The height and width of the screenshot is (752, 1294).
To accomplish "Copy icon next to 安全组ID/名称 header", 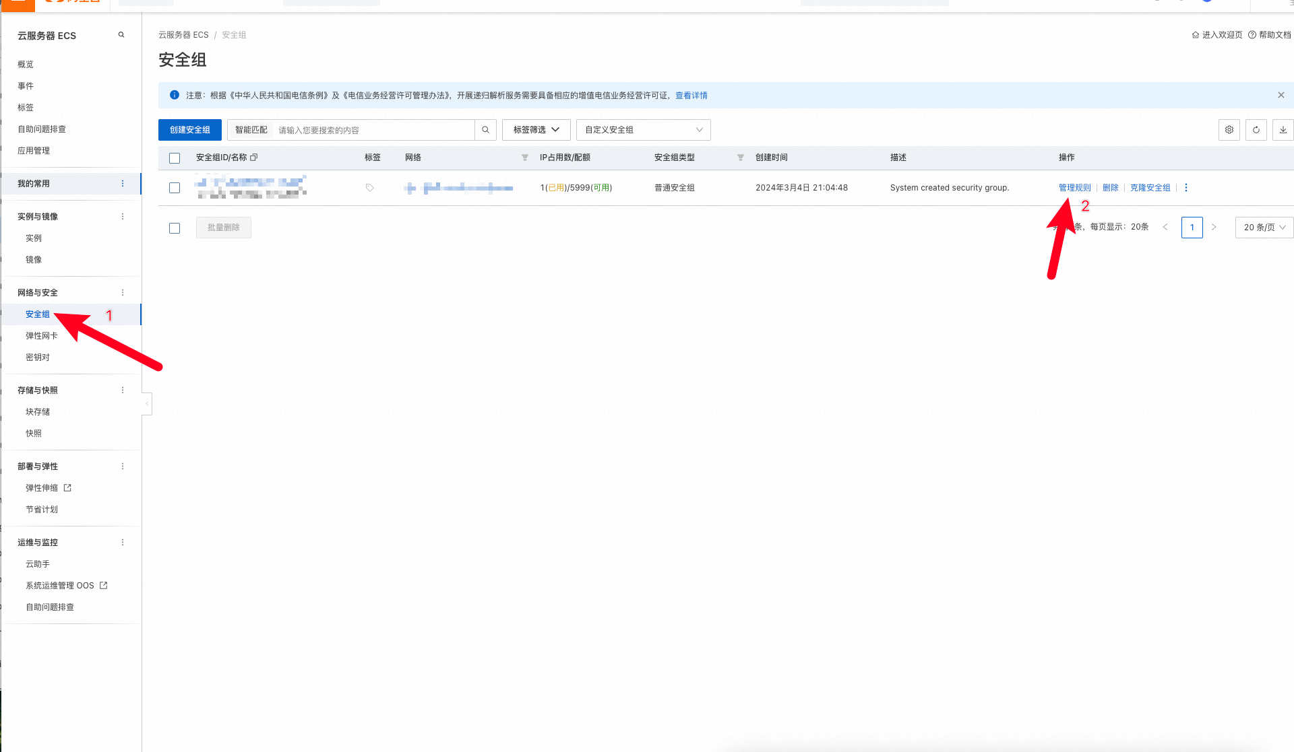I will 254,158.
